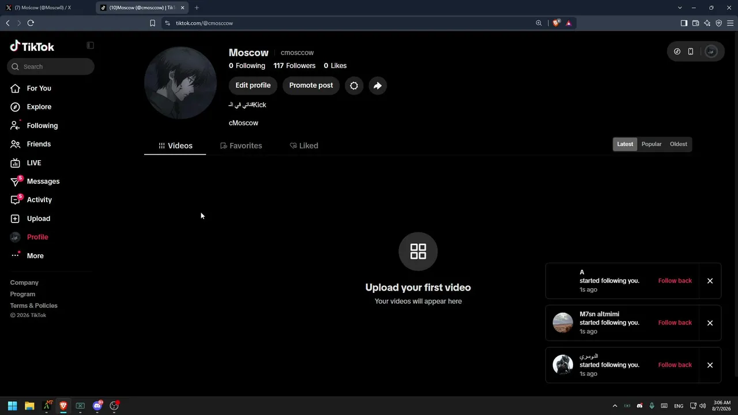Select the Videos tab
This screenshot has width=738, height=415.
point(175,146)
